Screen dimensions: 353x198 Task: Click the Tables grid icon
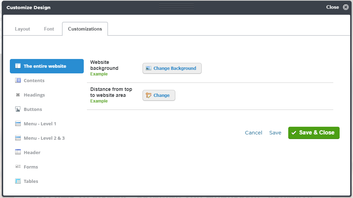coord(18,181)
